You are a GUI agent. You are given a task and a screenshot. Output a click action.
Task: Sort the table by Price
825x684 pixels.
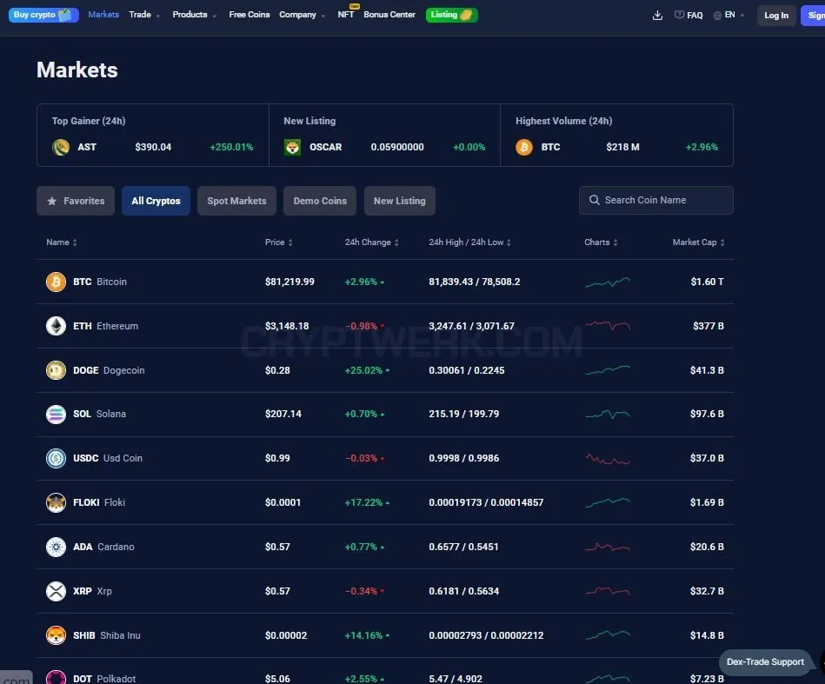tap(279, 242)
